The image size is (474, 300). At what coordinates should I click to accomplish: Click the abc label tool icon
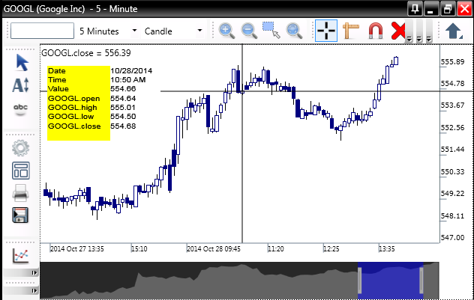tap(21, 108)
